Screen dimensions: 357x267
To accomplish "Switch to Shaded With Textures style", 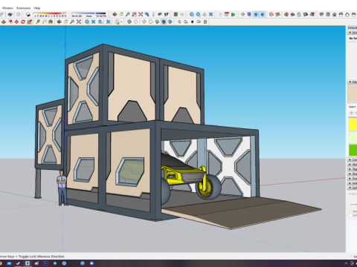I will pos(164,22).
